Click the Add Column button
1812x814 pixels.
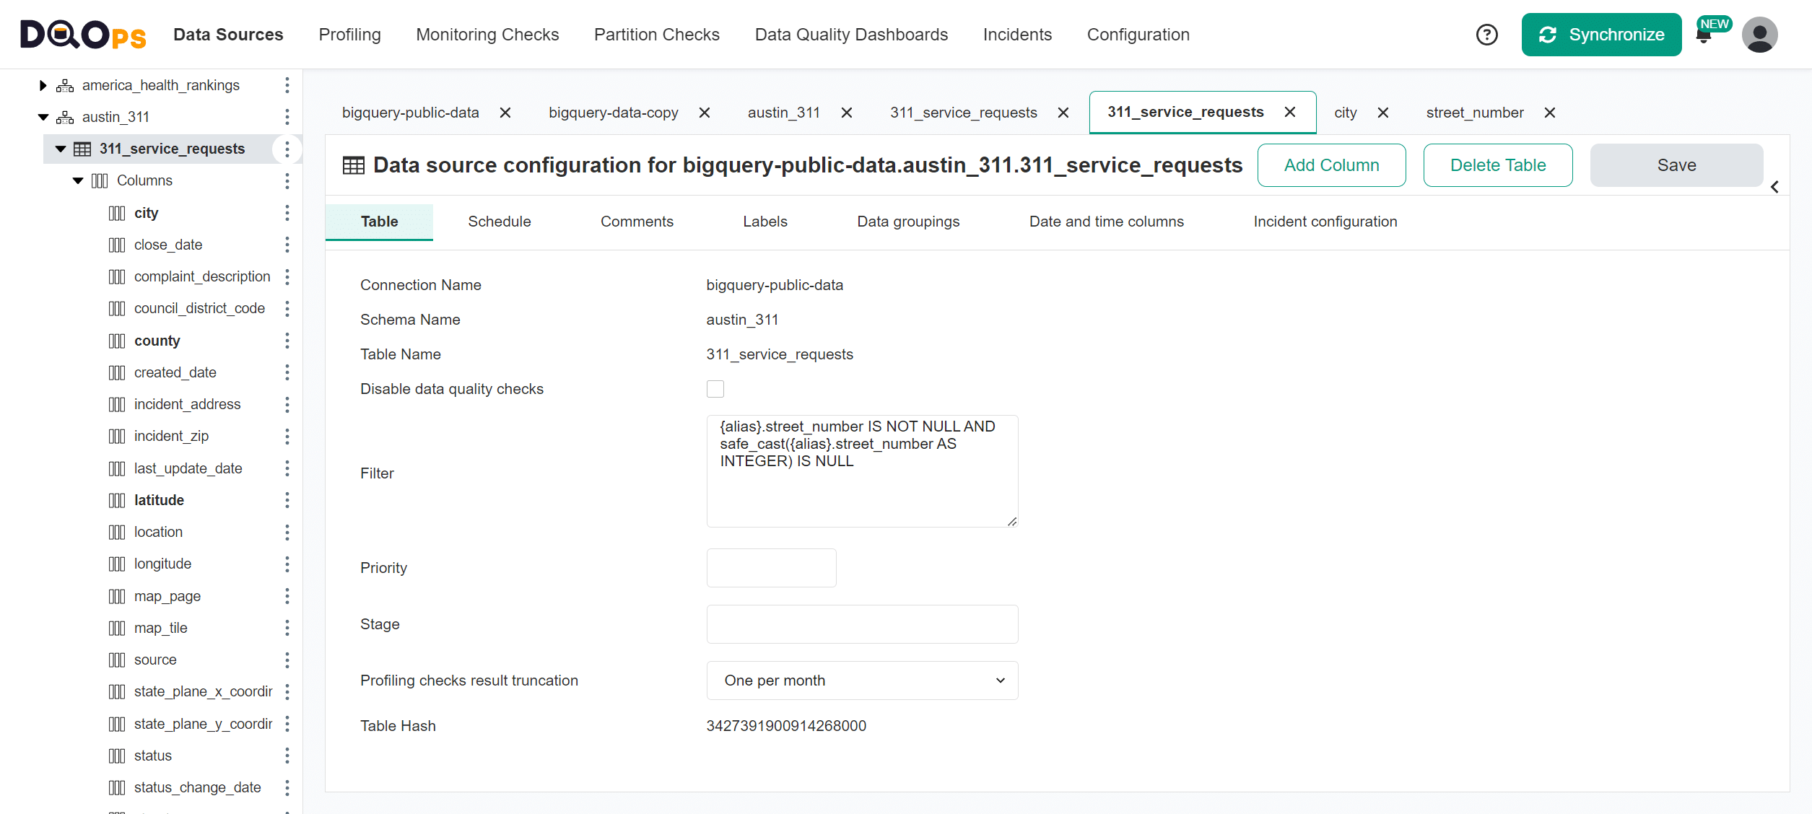(1330, 165)
